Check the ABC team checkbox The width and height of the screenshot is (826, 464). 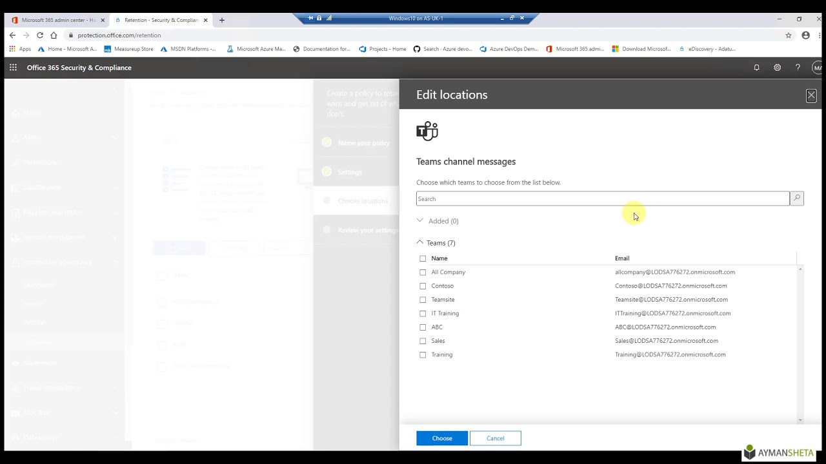(423, 327)
